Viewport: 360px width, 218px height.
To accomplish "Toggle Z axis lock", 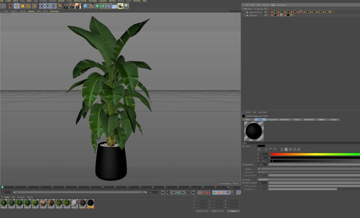I will [x=53, y=6].
